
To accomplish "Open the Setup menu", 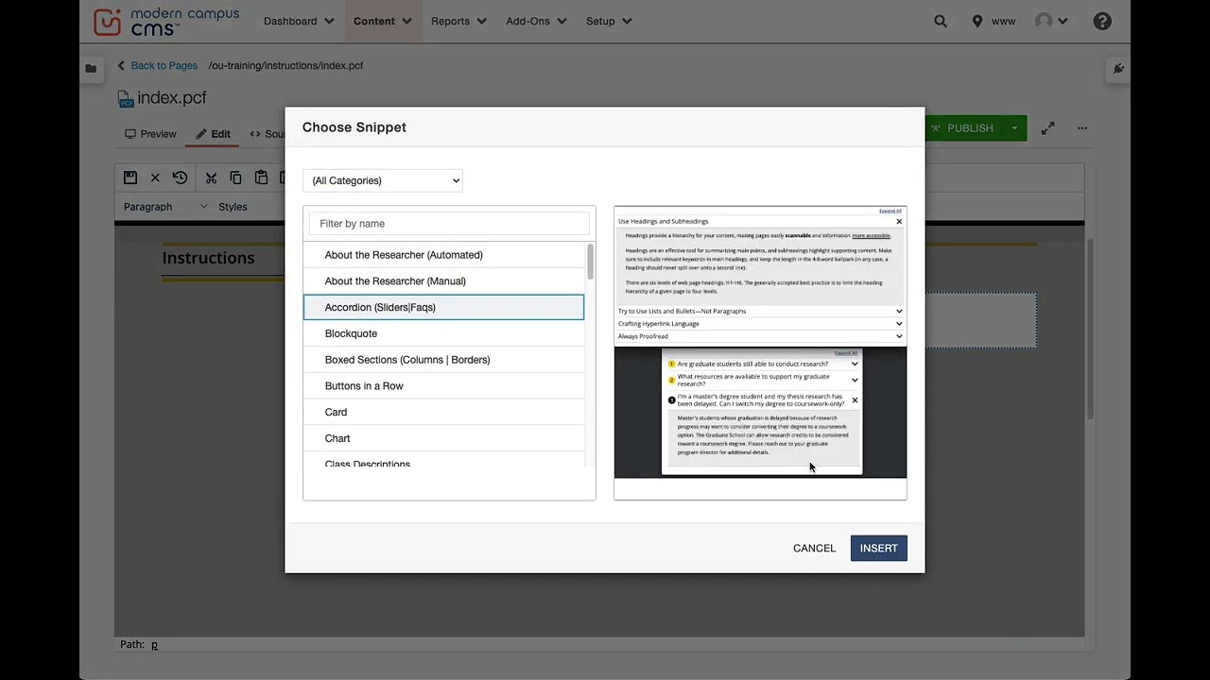I will click(609, 21).
